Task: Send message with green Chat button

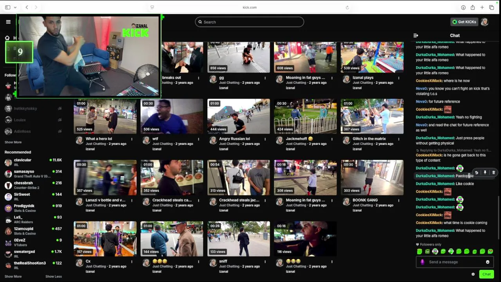Action: click(x=487, y=274)
